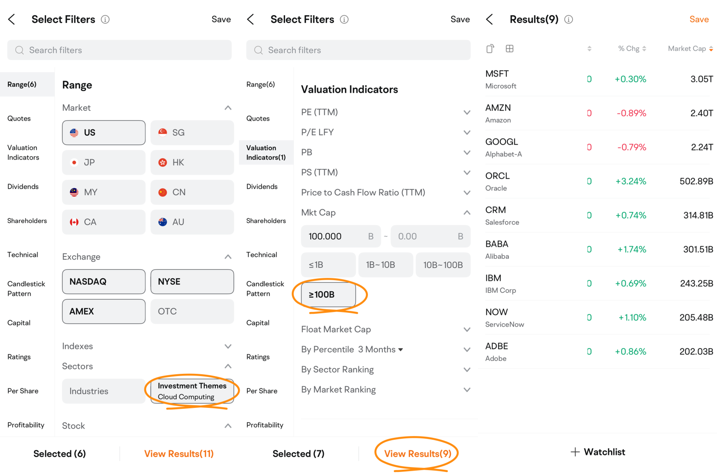The image size is (717, 476).
Task: Toggle the OTC exchange filter
Action: click(192, 312)
